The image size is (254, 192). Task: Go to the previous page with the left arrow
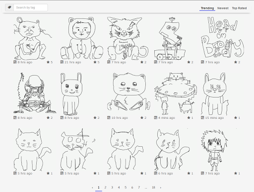pos(92,188)
